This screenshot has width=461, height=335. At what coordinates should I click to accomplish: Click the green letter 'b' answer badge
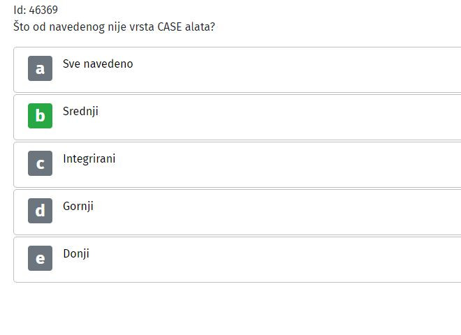click(40, 116)
